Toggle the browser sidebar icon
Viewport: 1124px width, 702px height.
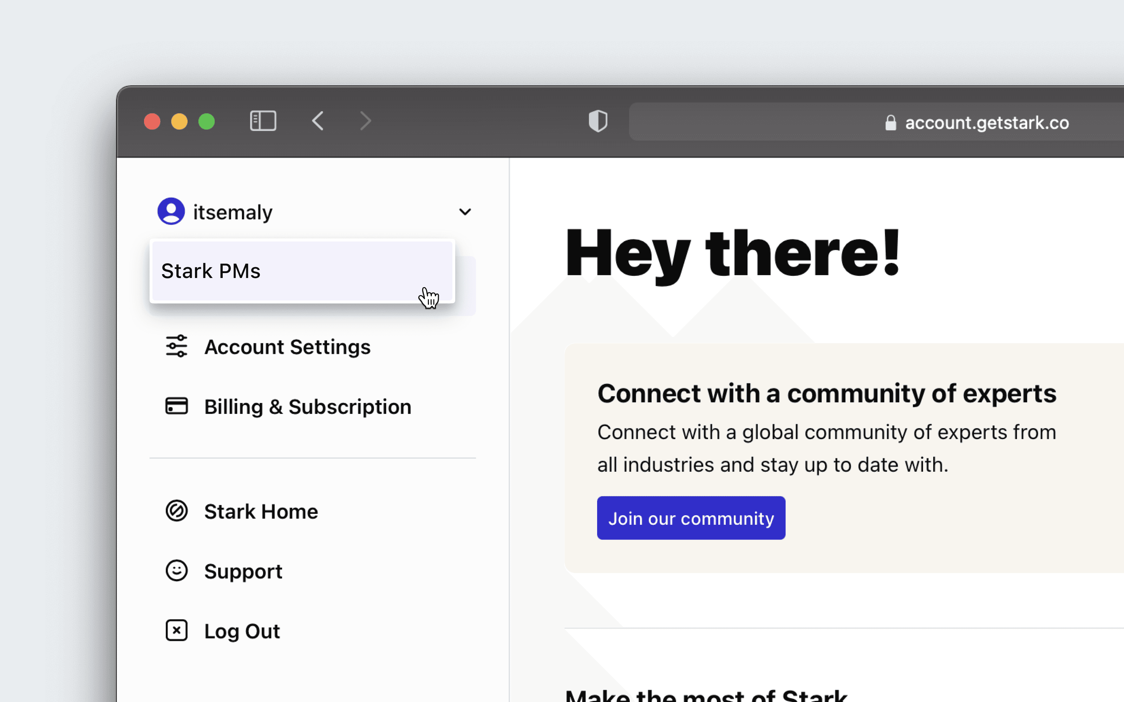pyautogui.click(x=263, y=121)
